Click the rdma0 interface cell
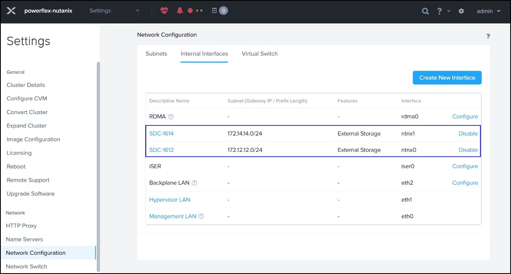 point(409,117)
